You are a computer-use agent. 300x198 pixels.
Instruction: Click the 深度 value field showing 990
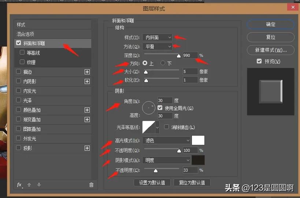coord(190,55)
